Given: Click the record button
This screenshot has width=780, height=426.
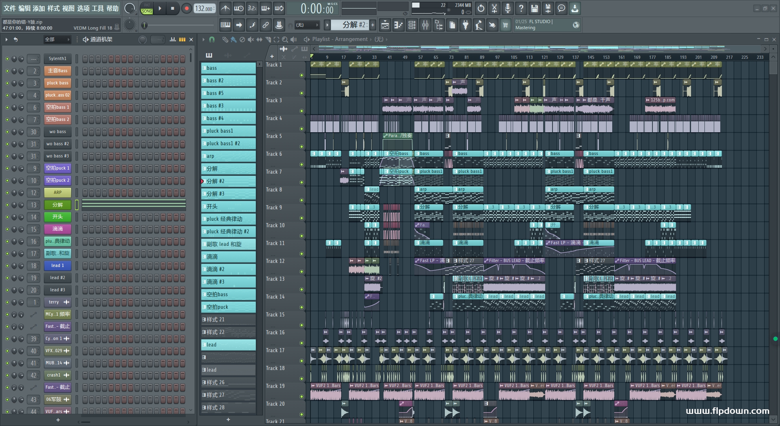Looking at the screenshot, I should click(186, 8).
